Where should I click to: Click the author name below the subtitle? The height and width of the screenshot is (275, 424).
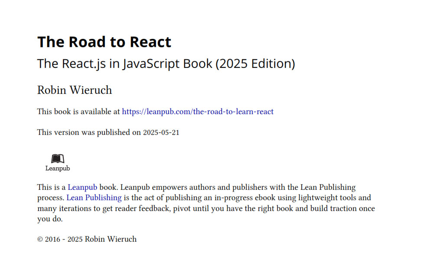tap(75, 90)
